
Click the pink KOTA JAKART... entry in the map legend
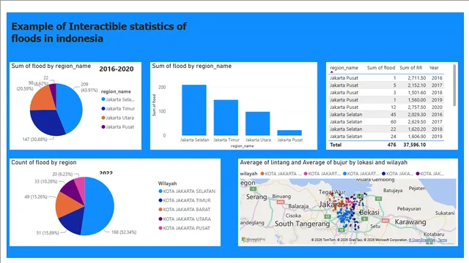tap(322, 174)
